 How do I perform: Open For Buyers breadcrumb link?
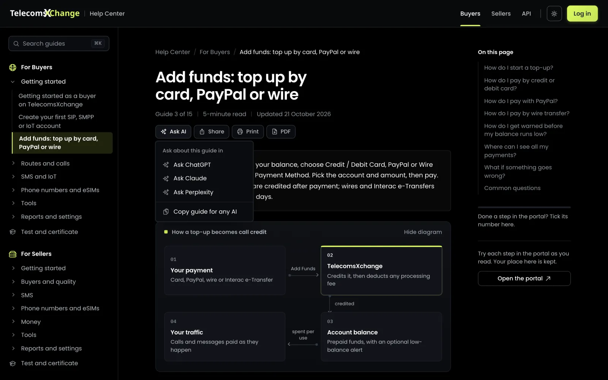click(x=215, y=52)
